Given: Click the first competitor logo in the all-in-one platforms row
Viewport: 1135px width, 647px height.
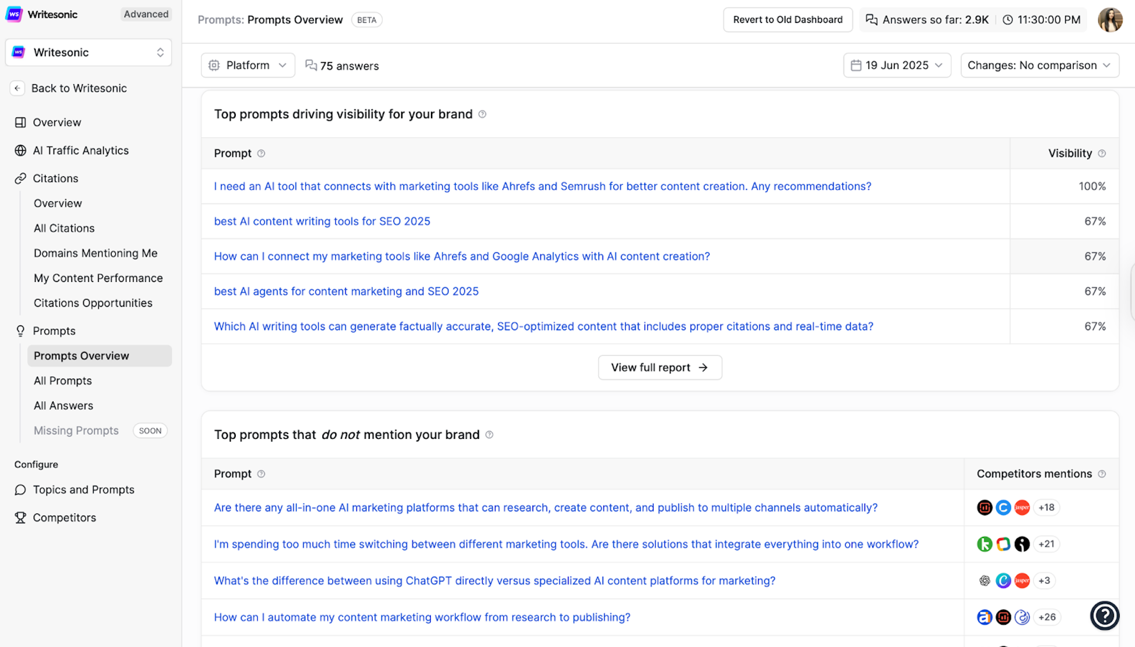Looking at the screenshot, I should (984, 507).
